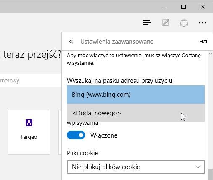
Task: Select Bing (www.bing.com) search option
Action: point(136,95)
